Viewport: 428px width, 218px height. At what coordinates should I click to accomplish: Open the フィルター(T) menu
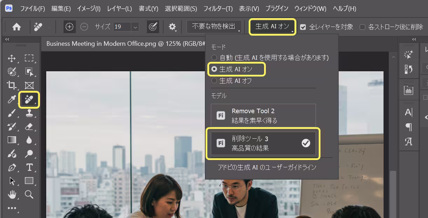(218, 8)
